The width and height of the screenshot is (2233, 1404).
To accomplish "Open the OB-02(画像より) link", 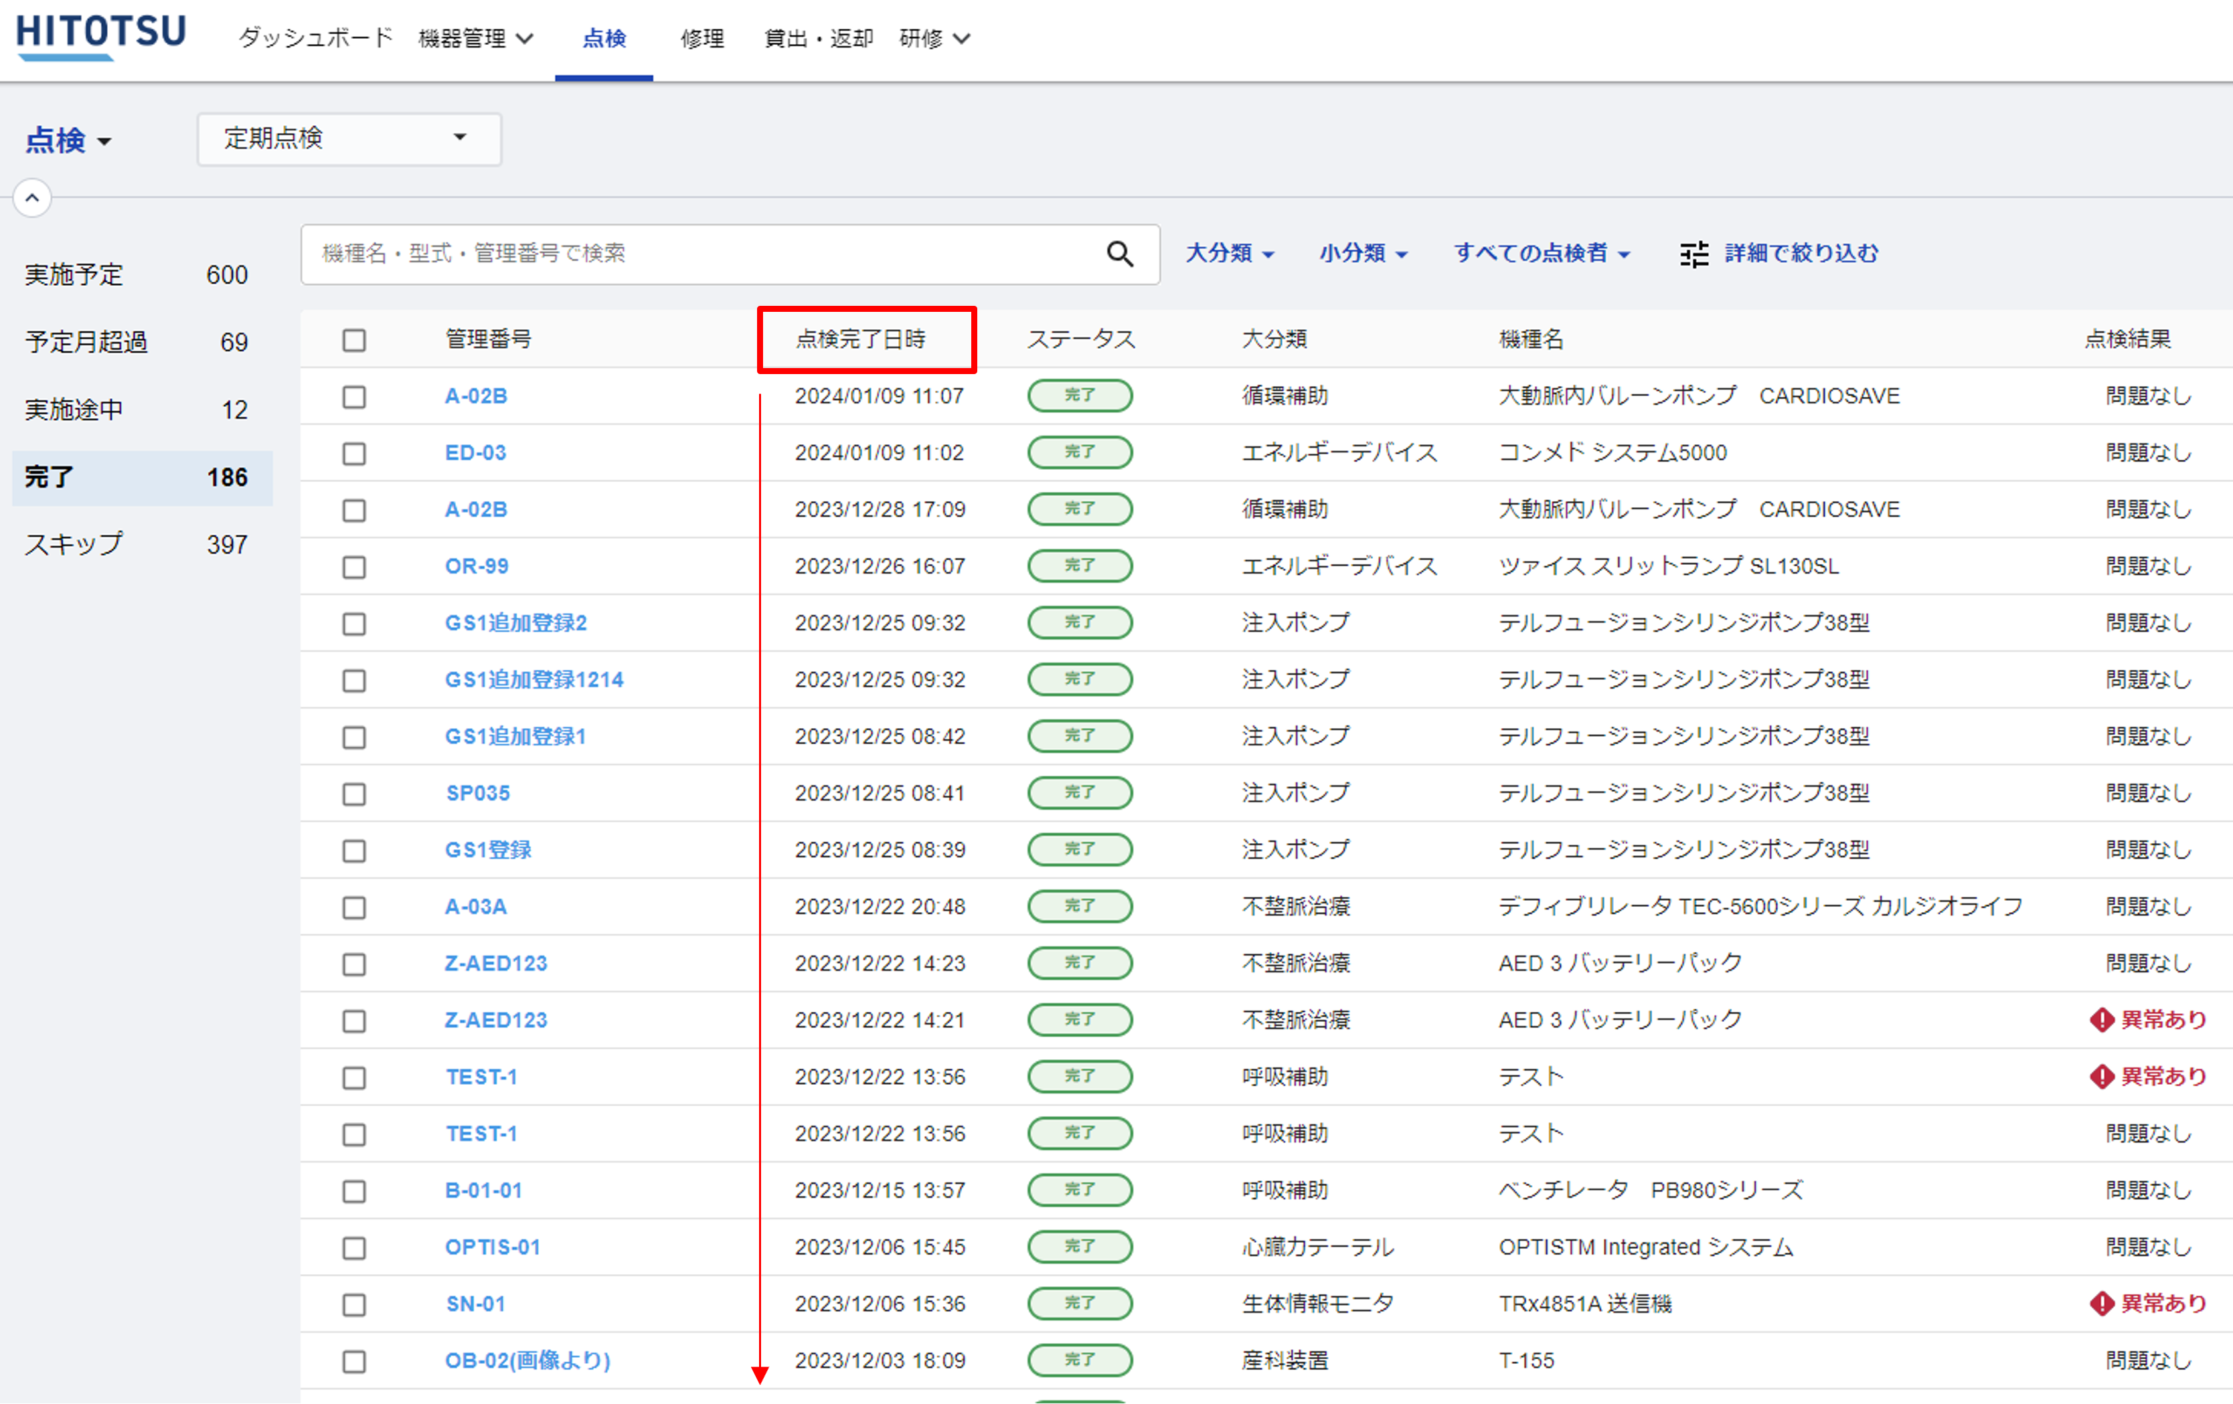I will click(527, 1361).
